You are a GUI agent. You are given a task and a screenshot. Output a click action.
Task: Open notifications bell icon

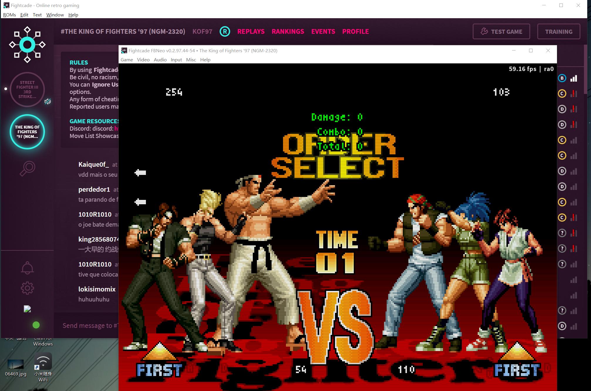[x=27, y=267]
